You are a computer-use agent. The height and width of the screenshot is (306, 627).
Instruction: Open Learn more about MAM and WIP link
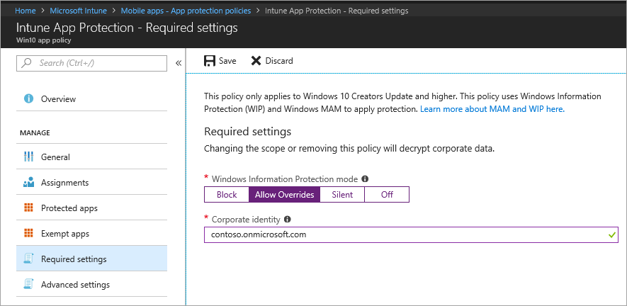[492, 110]
